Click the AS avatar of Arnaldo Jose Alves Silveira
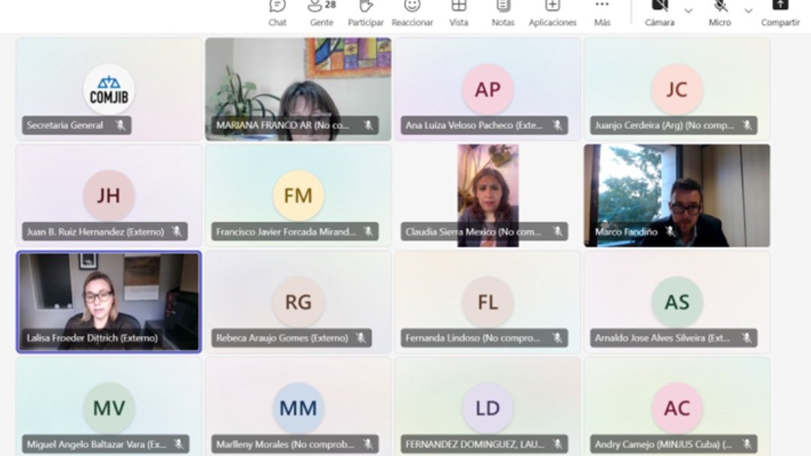 pyautogui.click(x=677, y=302)
